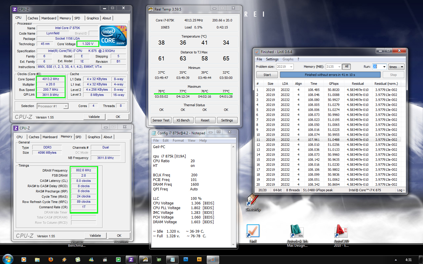Open the Format menu in Notepad
The height and width of the screenshot is (264, 423).
point(178,141)
